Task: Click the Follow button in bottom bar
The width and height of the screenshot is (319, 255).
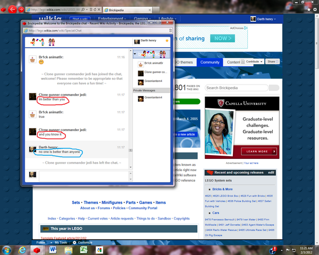Action: (41, 242)
